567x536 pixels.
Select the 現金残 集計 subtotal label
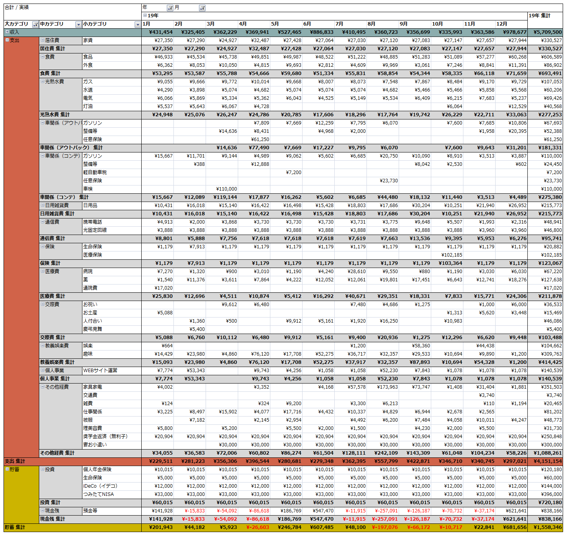click(x=90, y=519)
